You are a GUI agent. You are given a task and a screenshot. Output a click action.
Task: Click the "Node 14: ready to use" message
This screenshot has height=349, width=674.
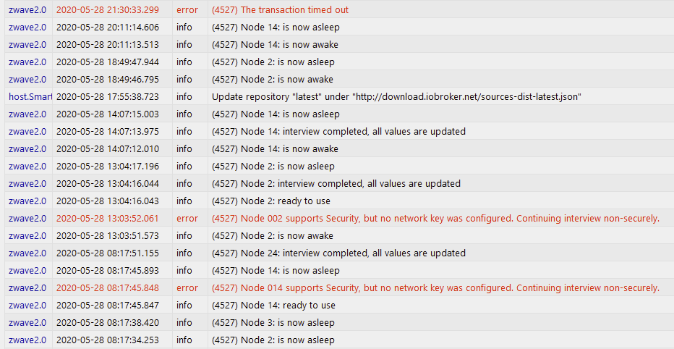click(273, 305)
